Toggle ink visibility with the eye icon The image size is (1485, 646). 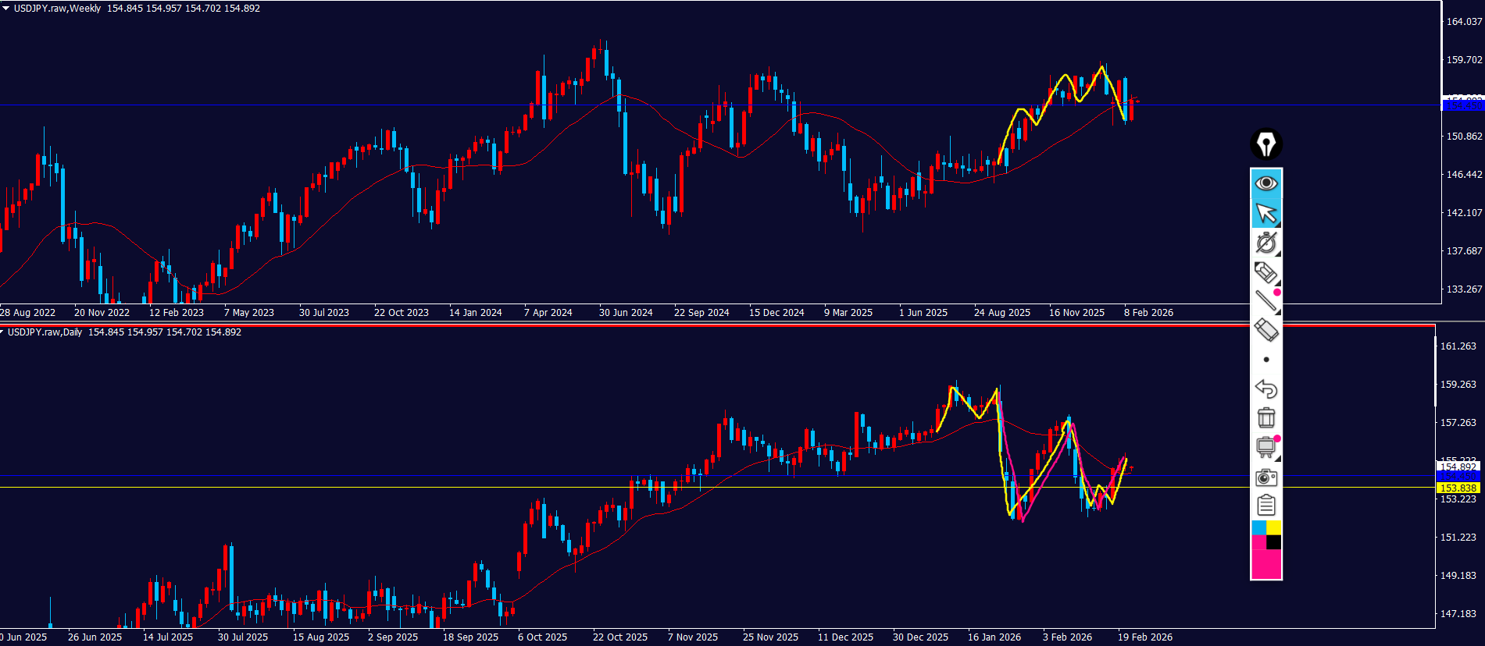1265,183
